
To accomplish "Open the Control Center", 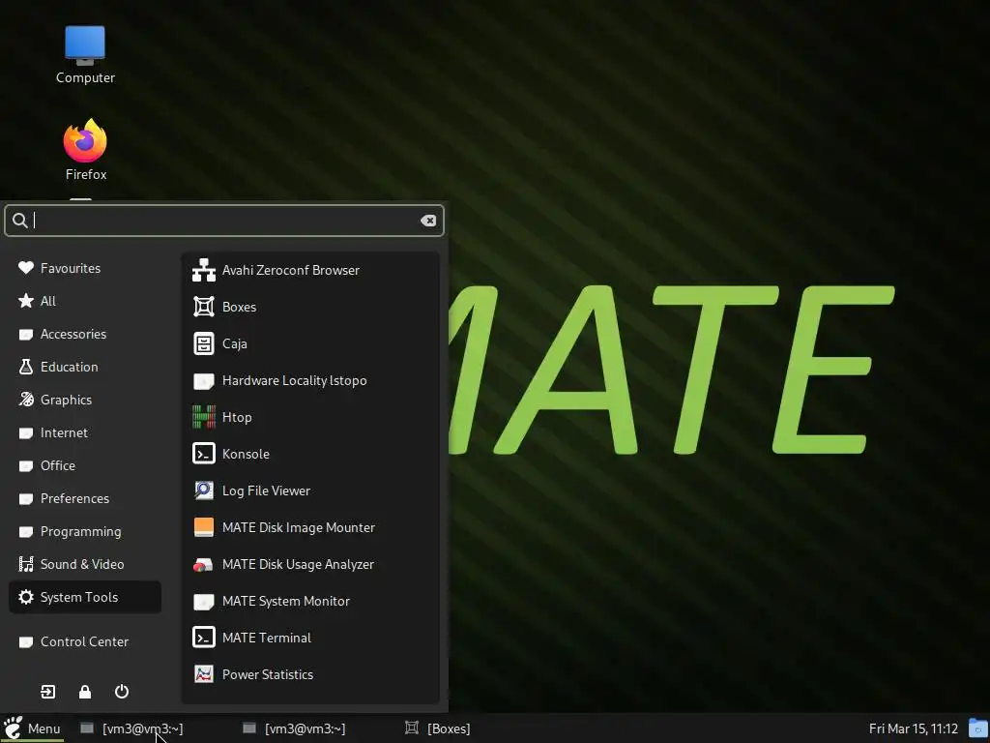I will (x=85, y=641).
